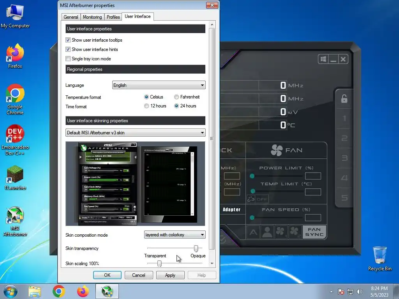Click the user-defined fan person icon
This screenshot has width=399, height=299.
(267, 232)
